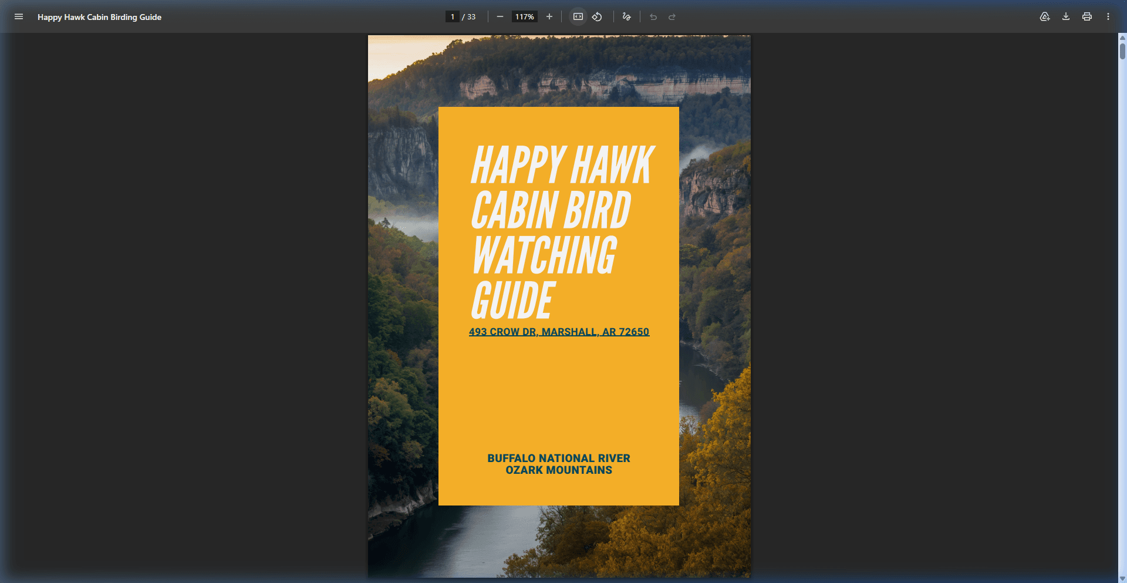Click the scrollbar down arrow
This screenshot has width=1127, height=583.
tap(1122, 578)
